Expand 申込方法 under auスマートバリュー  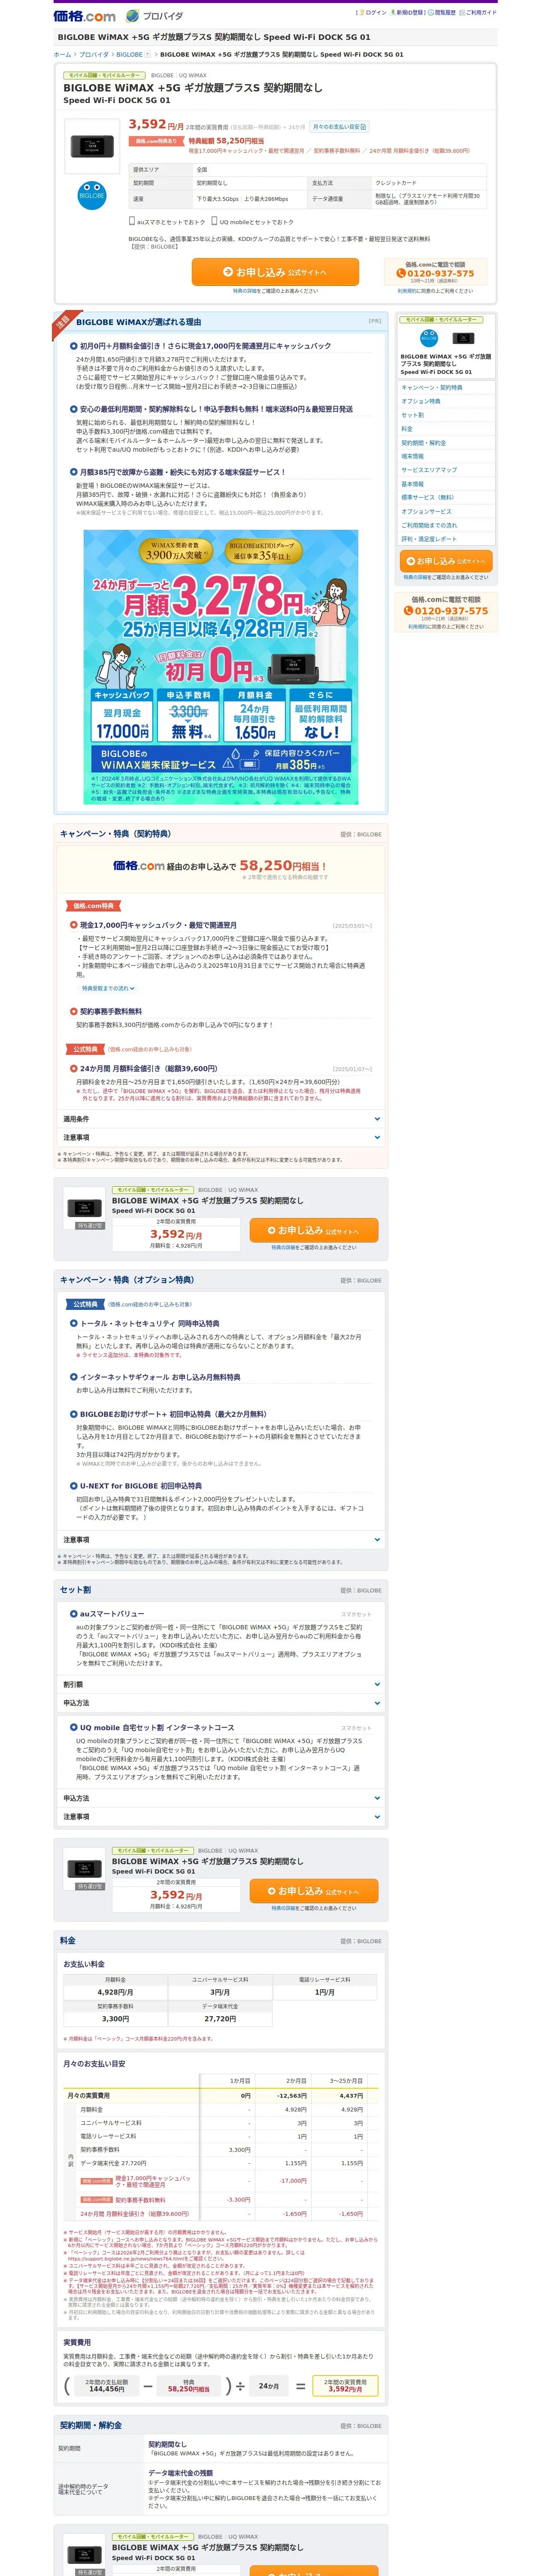pyautogui.click(x=221, y=1703)
